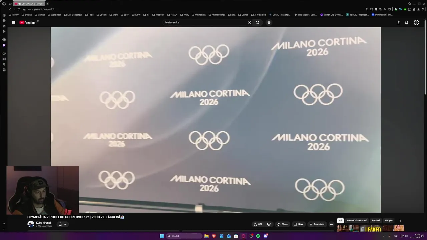Open the Stream bookmarks folder

[x=101, y=15]
